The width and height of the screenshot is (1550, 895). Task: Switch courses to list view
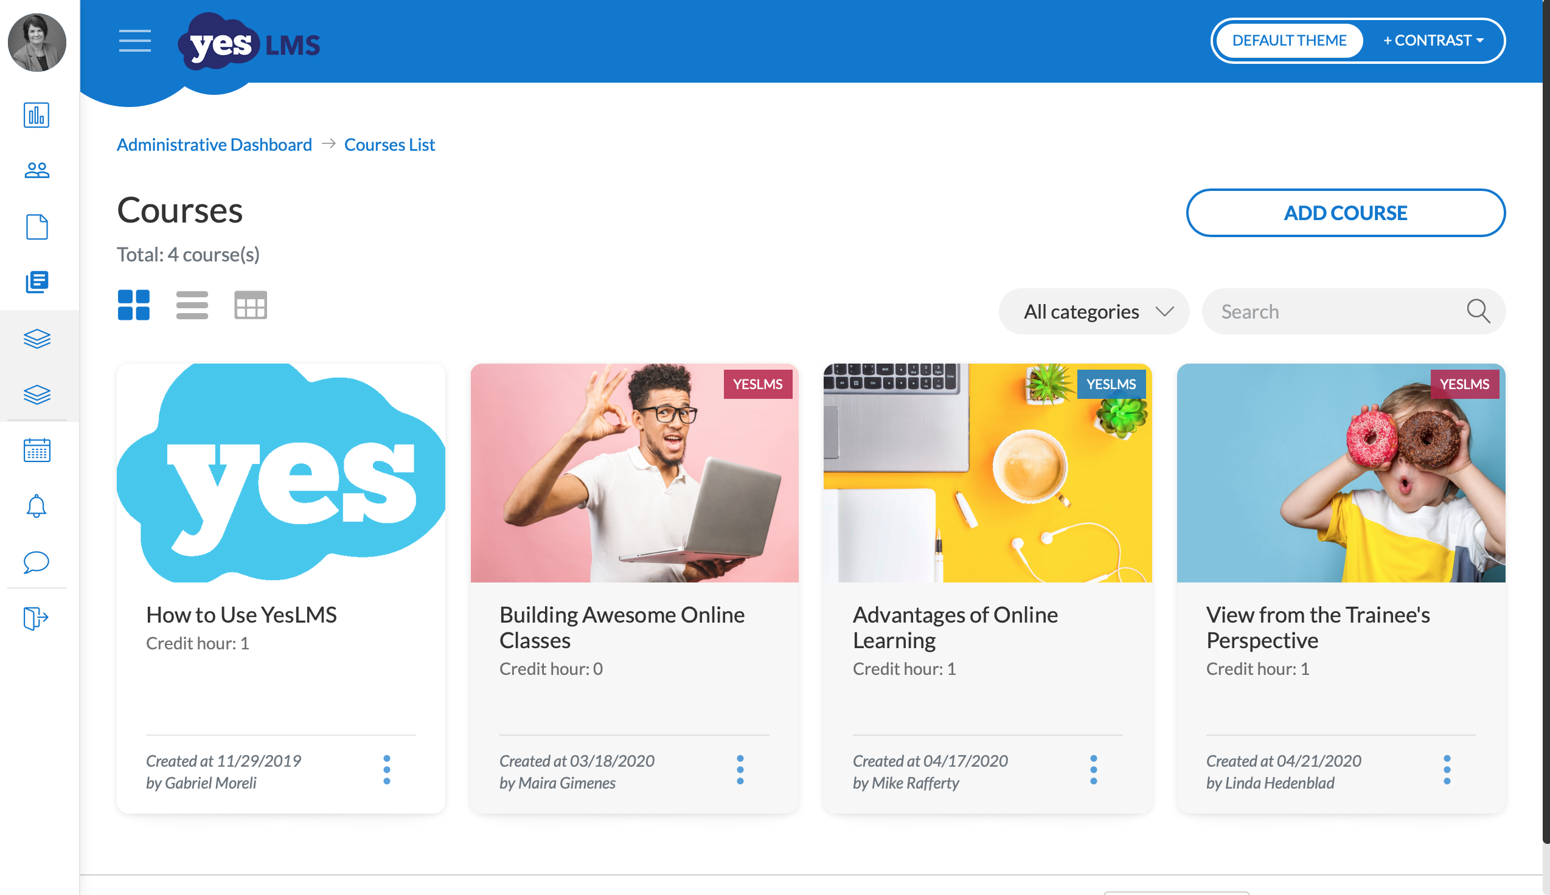(192, 305)
